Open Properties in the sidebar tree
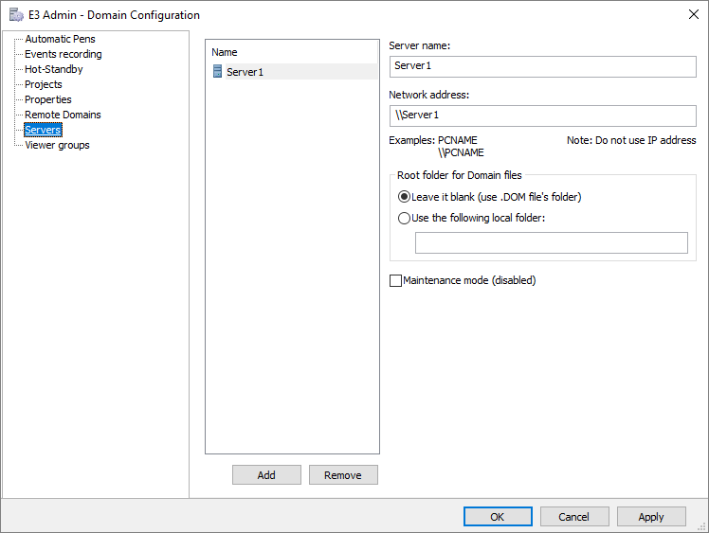The image size is (709, 533). point(47,99)
